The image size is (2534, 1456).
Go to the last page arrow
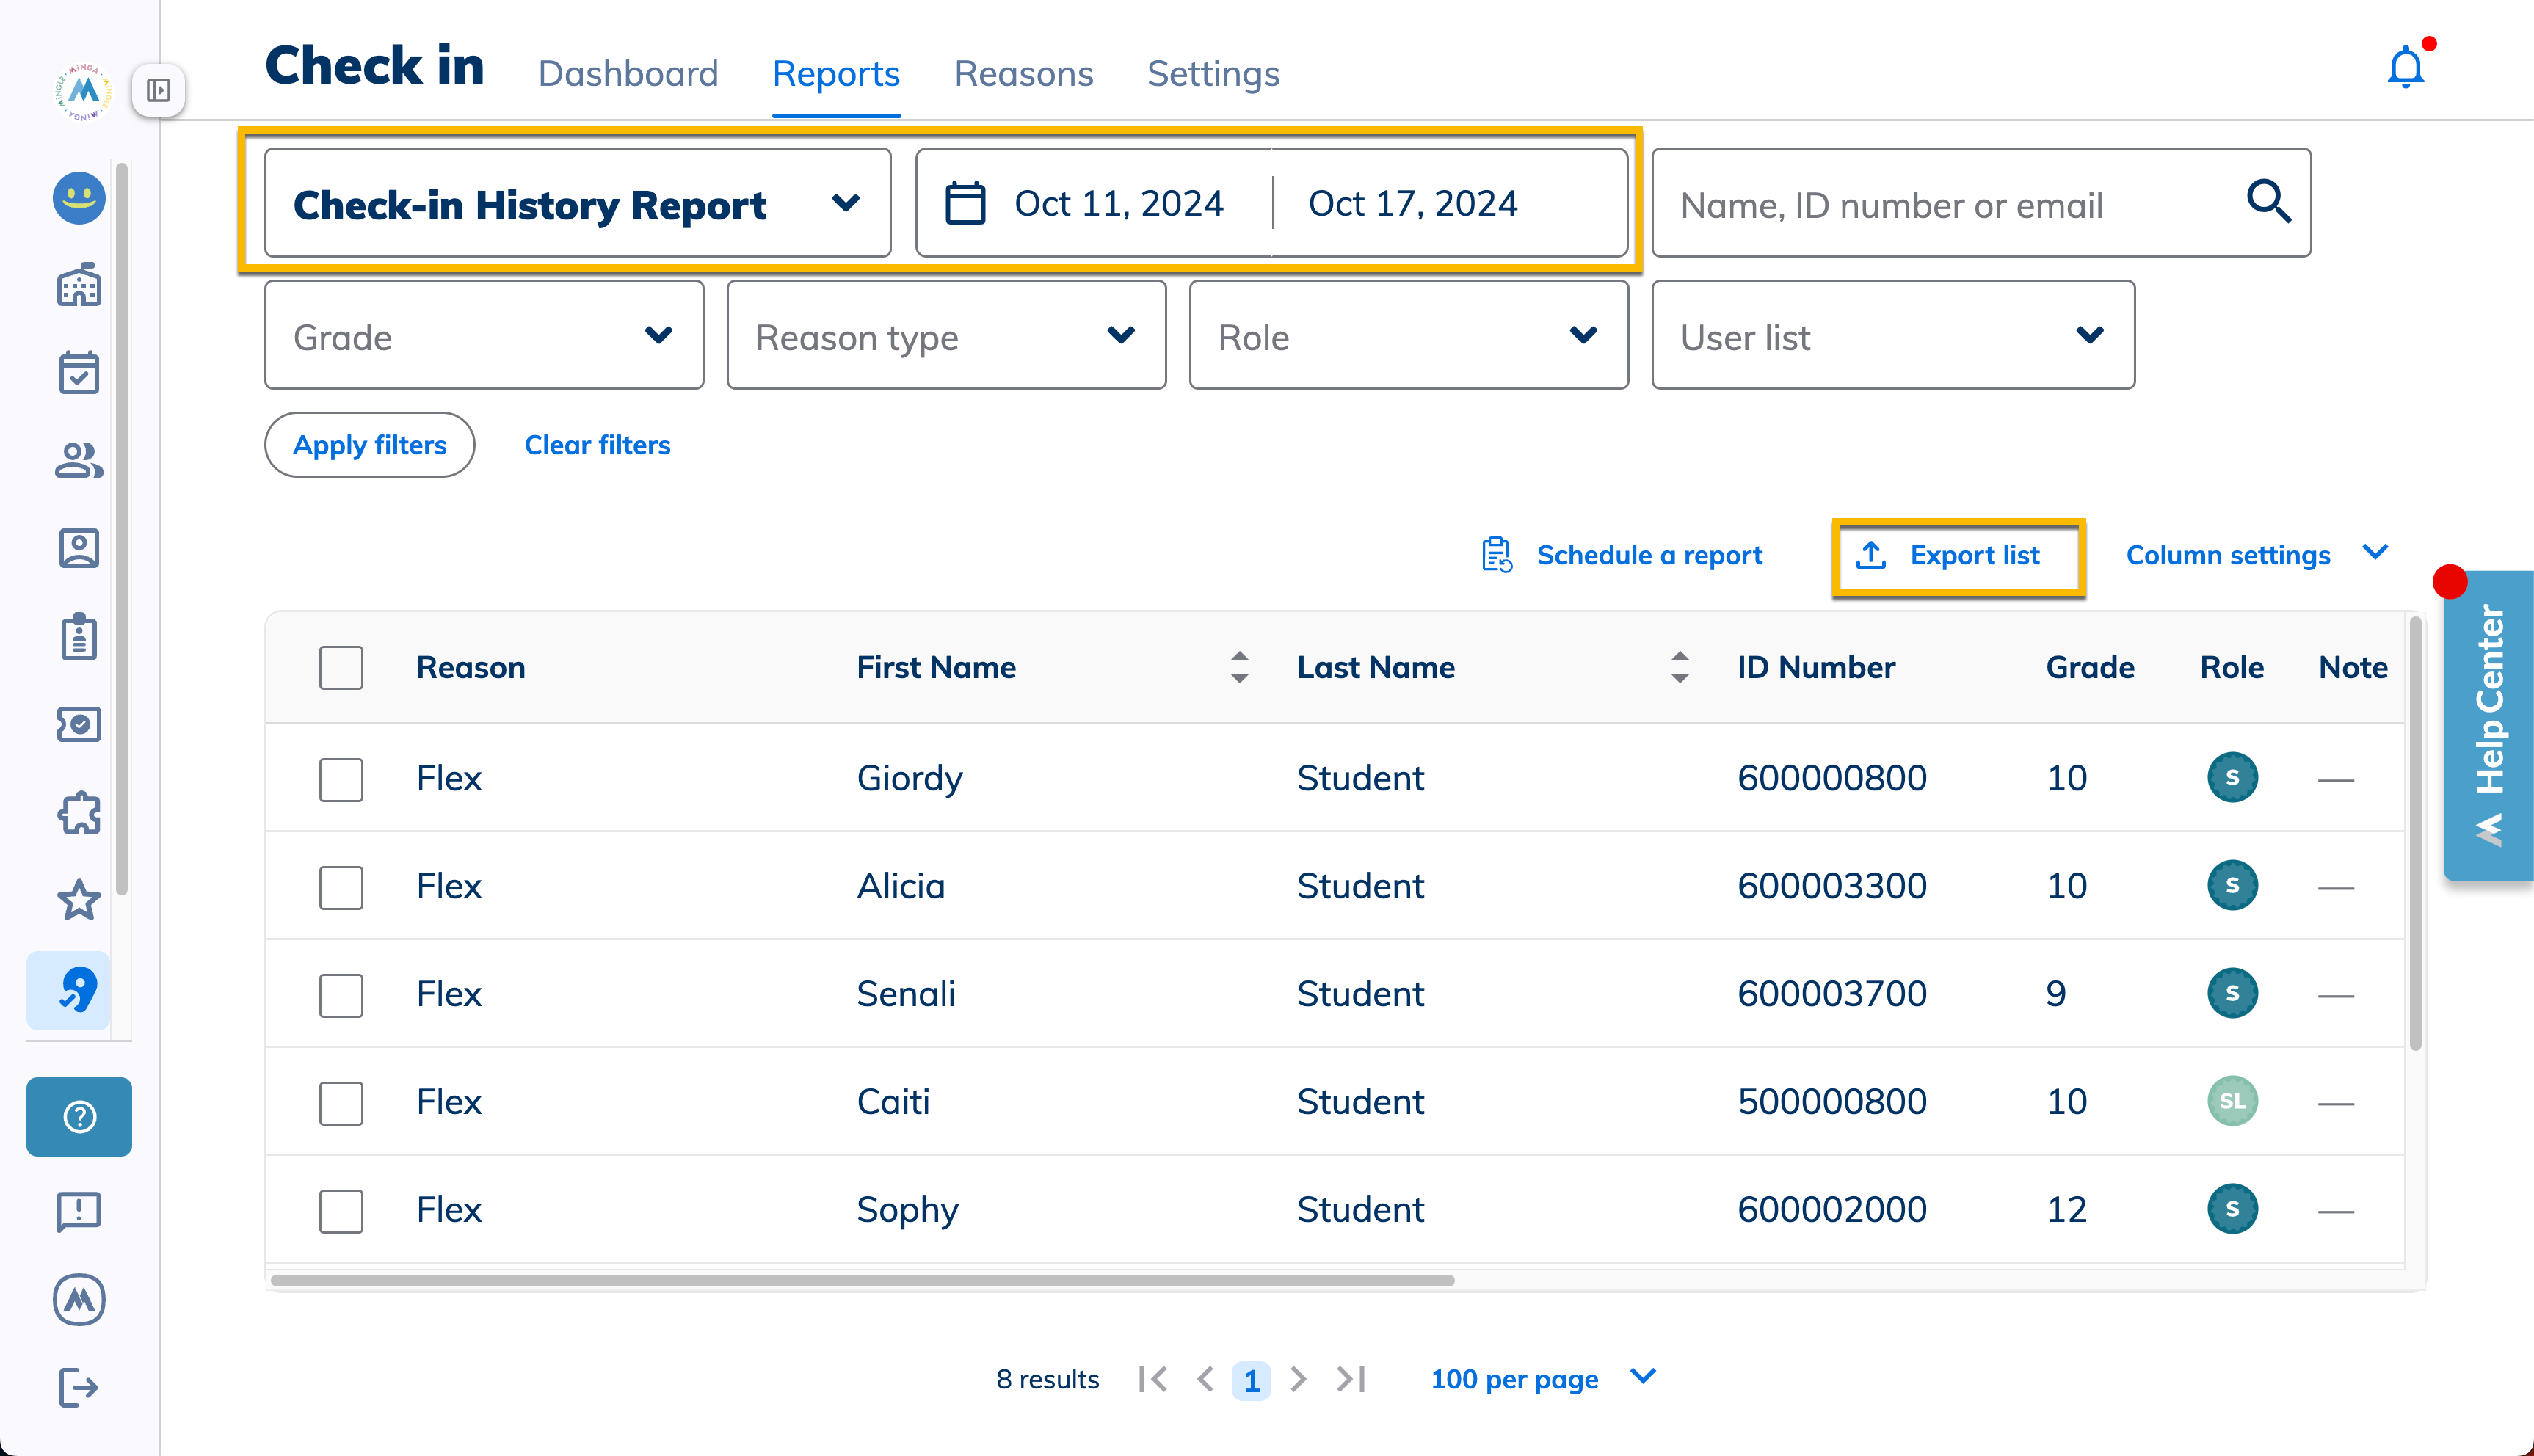[x=1351, y=1379]
